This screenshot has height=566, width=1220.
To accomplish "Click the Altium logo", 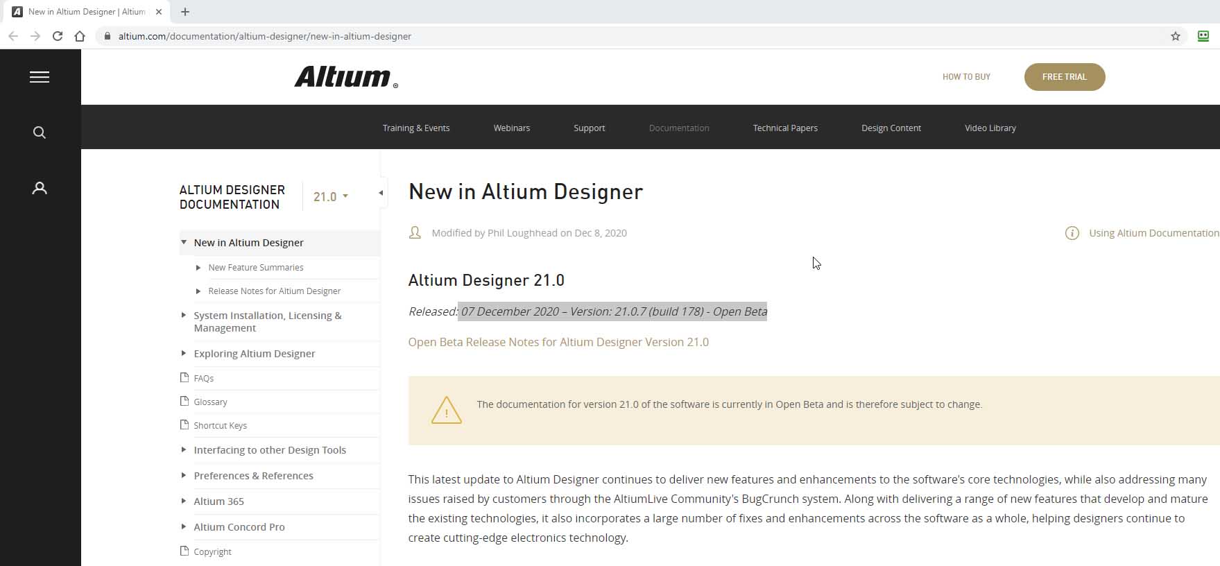I will pyautogui.click(x=345, y=77).
